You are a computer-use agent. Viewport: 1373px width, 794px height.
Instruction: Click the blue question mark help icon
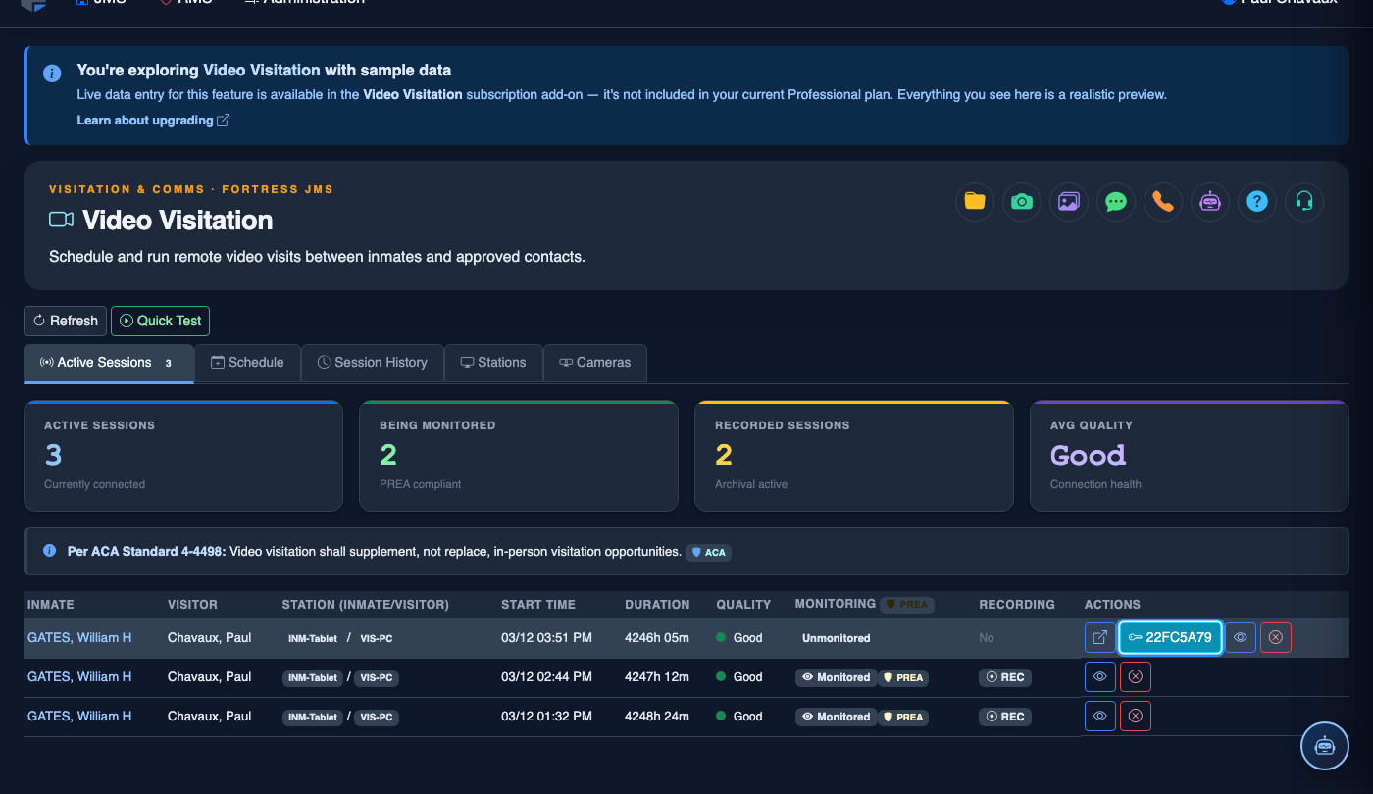[x=1257, y=202]
